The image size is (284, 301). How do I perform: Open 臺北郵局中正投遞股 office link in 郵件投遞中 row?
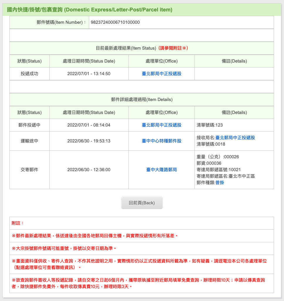click(x=161, y=125)
